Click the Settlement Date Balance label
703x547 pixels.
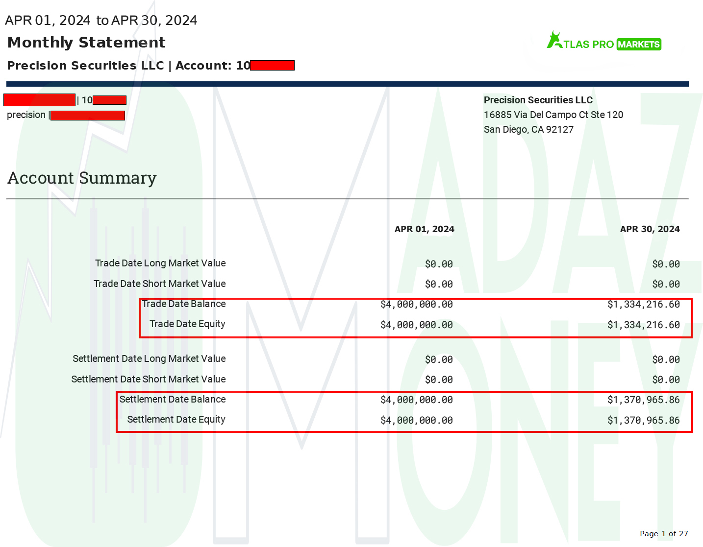click(173, 400)
